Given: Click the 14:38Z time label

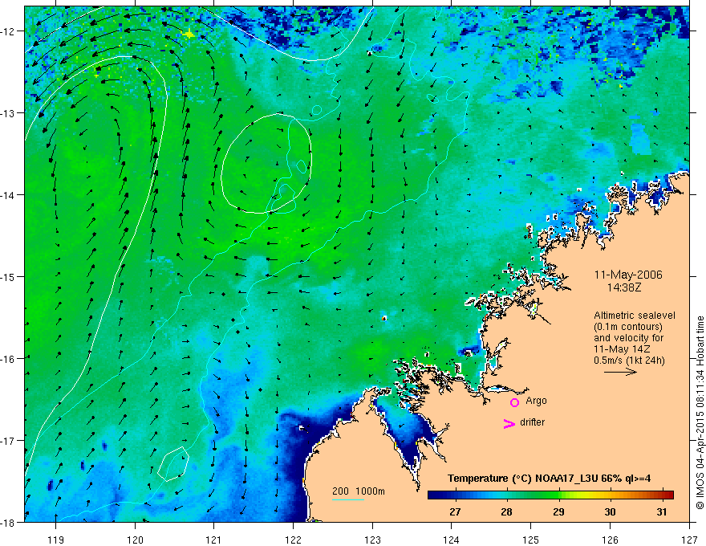Looking at the screenshot, I should coord(623,287).
